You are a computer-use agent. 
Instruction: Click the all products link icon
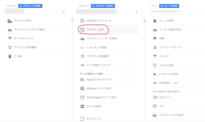point(82,106)
